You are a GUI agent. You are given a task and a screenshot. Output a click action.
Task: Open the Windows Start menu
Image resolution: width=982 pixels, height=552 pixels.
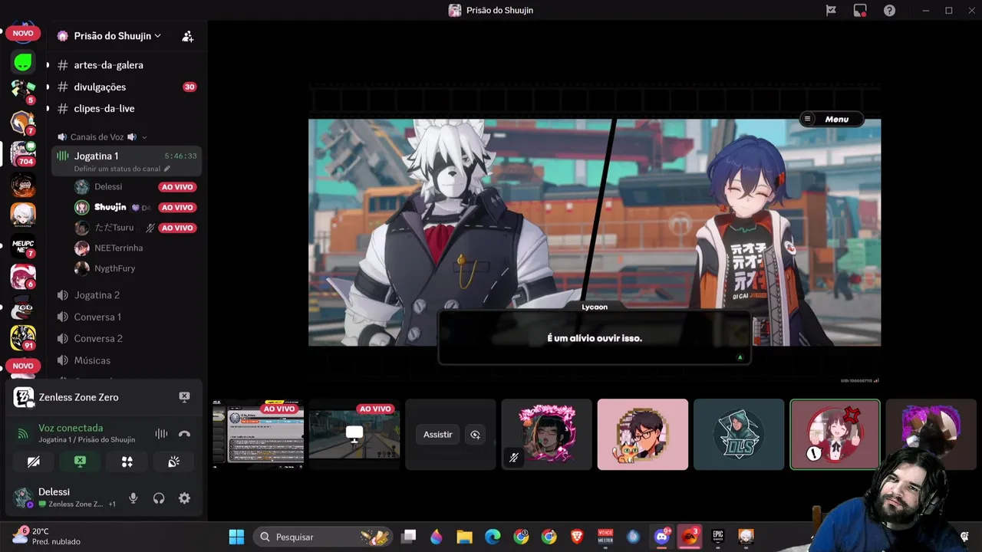tap(236, 537)
